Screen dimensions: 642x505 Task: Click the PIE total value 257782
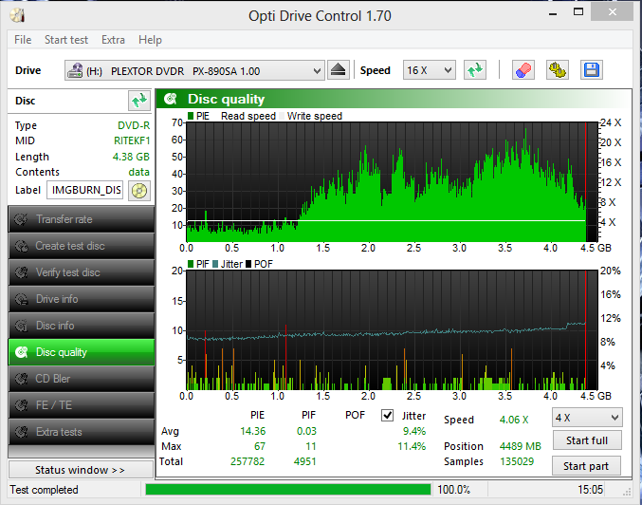[248, 461]
